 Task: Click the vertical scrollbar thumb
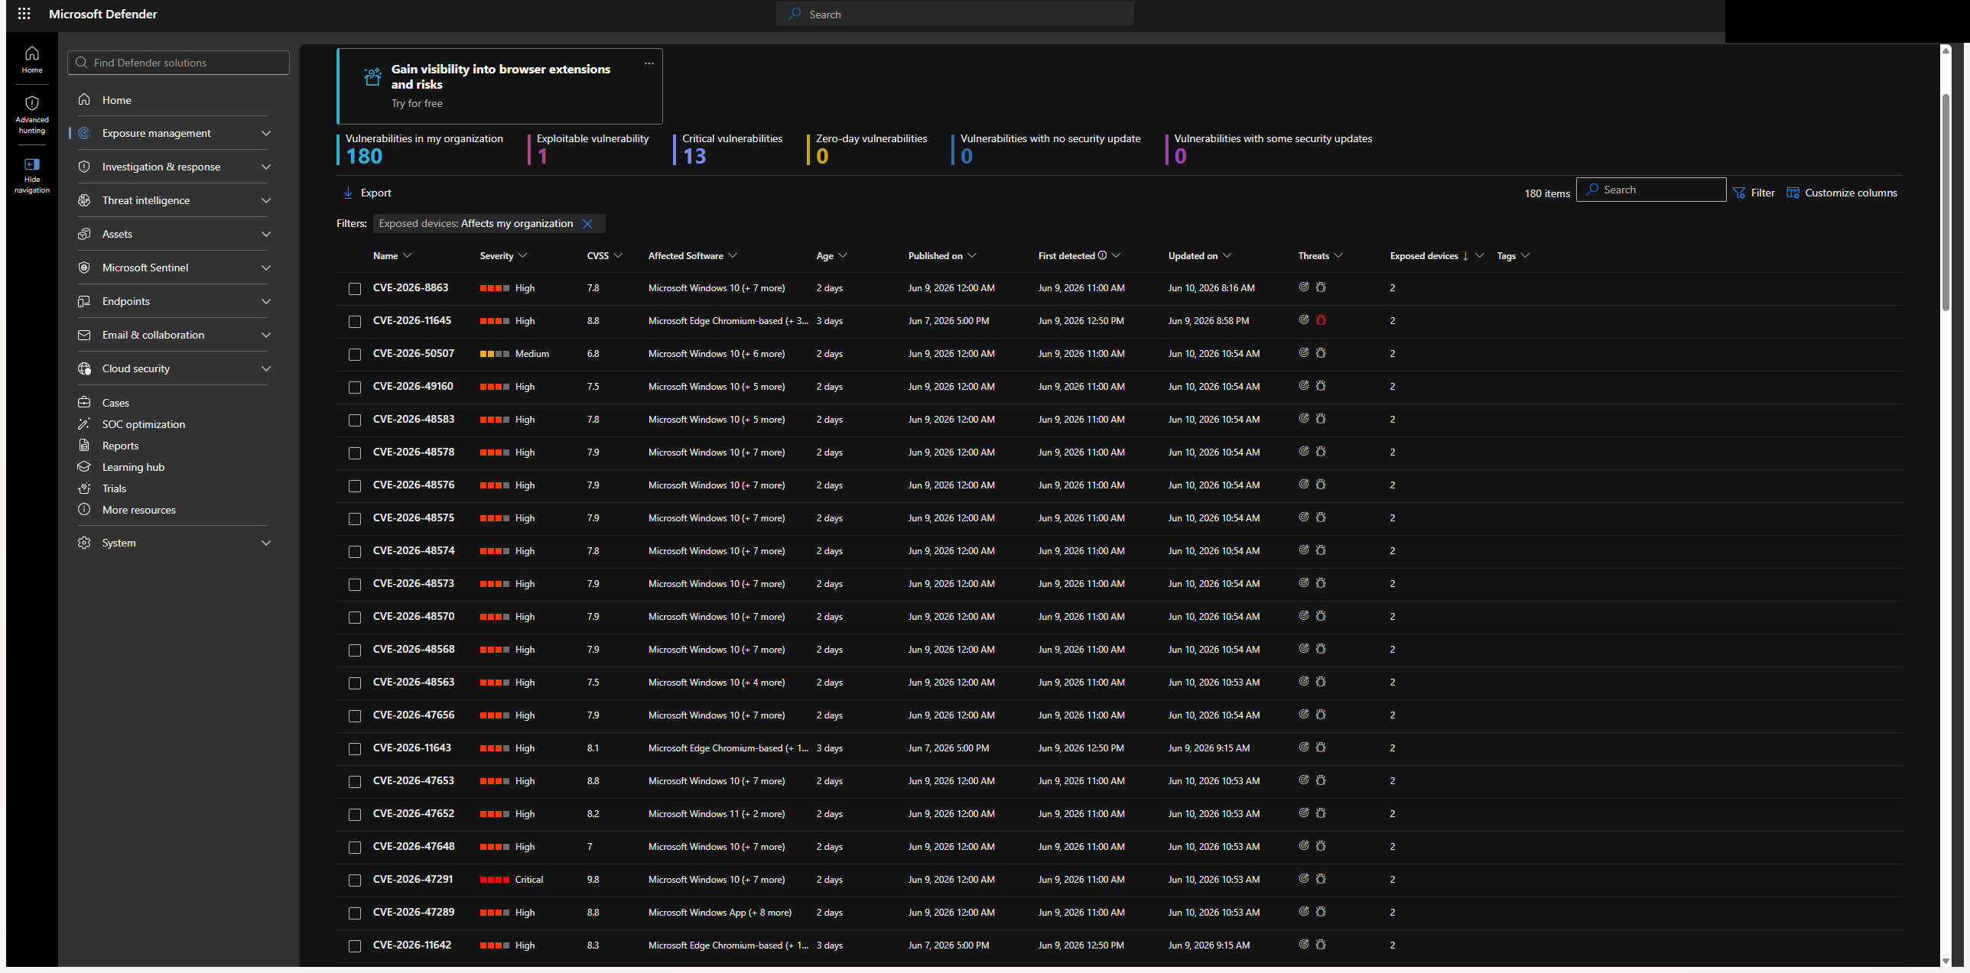(1946, 203)
